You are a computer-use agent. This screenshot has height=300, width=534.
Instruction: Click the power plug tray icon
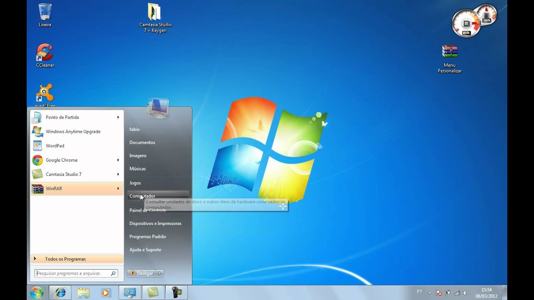448,293
